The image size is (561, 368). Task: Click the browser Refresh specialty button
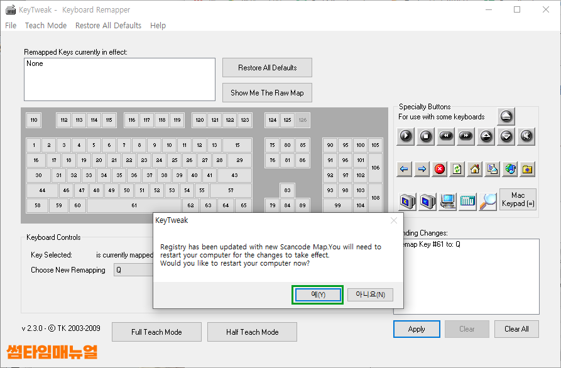457,169
